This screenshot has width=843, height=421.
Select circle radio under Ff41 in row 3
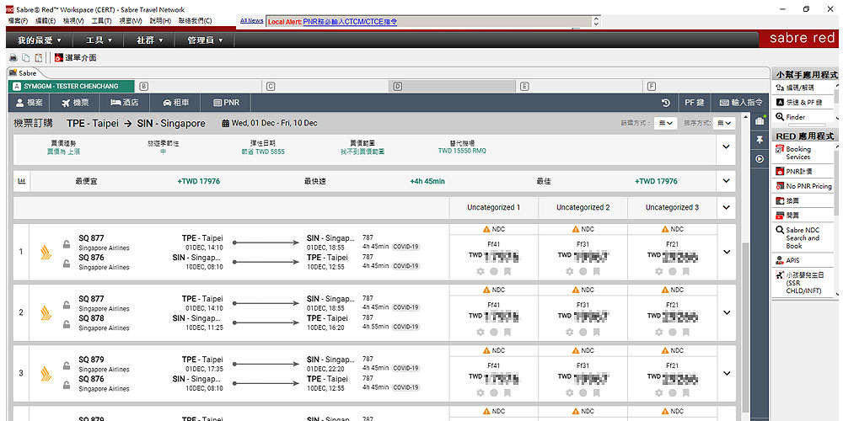coord(493,393)
